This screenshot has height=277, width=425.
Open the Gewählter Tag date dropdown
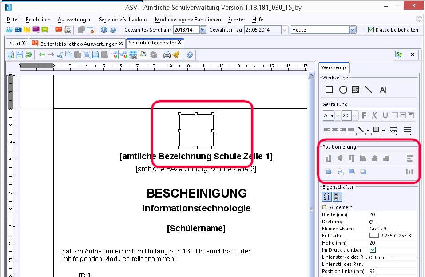point(285,30)
